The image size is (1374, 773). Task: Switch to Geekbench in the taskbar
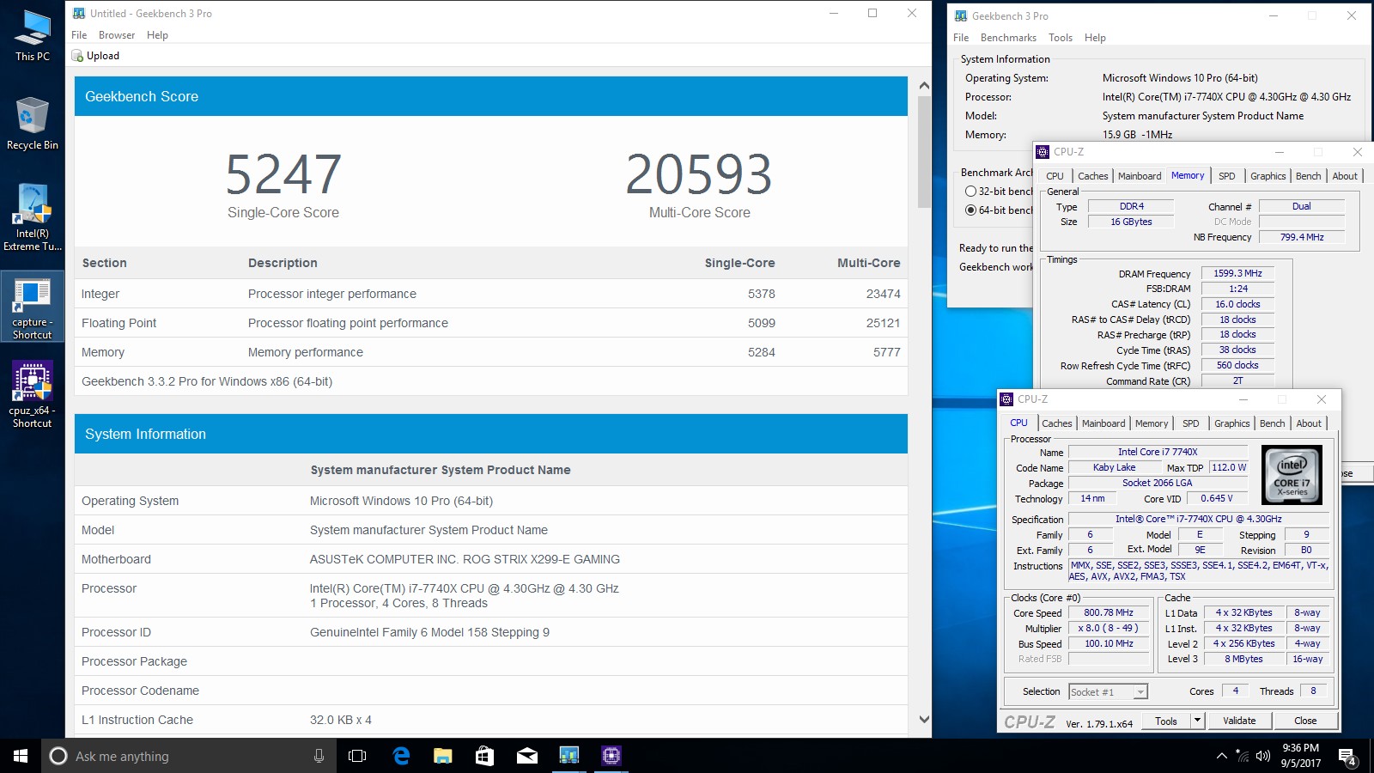[x=569, y=756]
